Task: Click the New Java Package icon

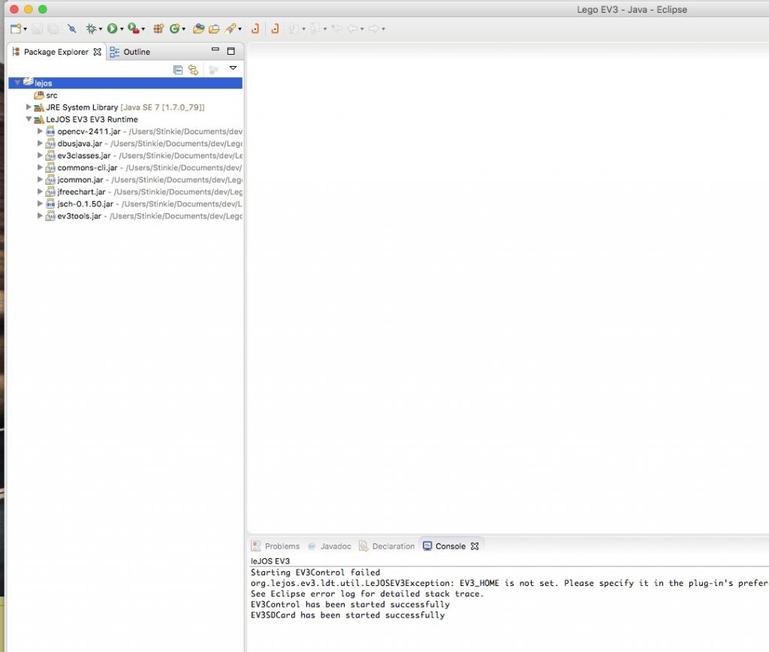Action: coord(158,29)
